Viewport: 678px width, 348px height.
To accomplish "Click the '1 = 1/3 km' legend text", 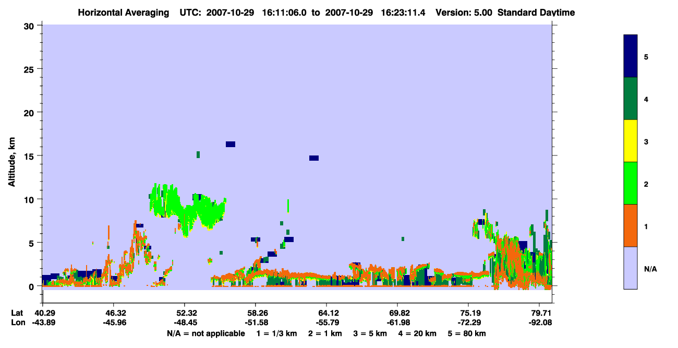I will [276, 333].
